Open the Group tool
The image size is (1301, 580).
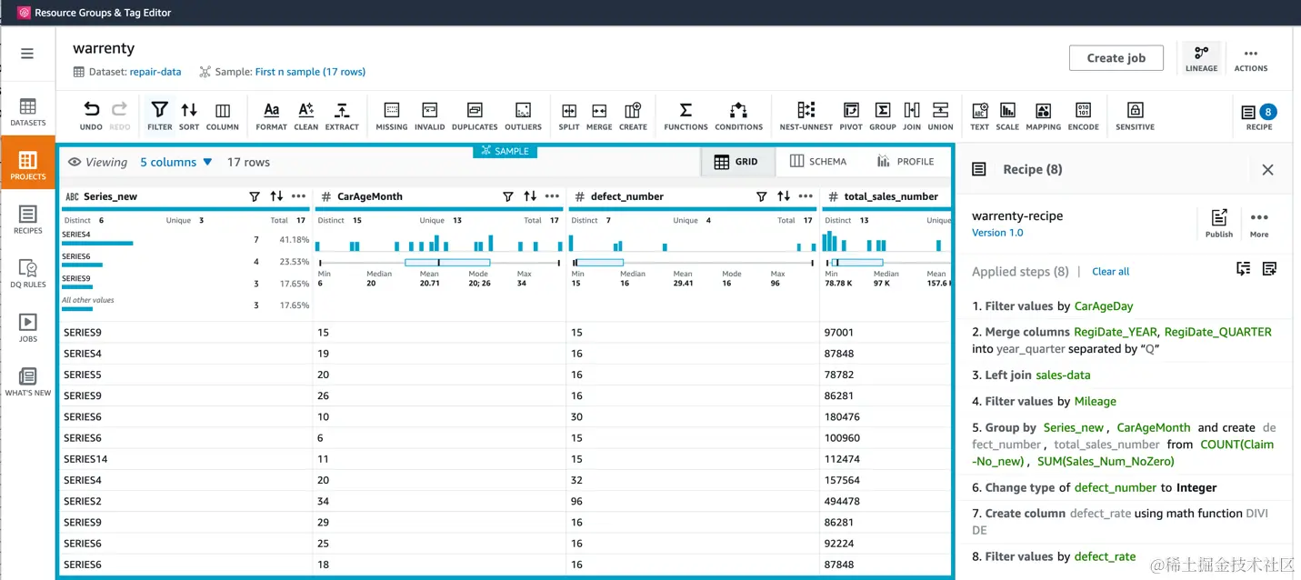[883, 115]
